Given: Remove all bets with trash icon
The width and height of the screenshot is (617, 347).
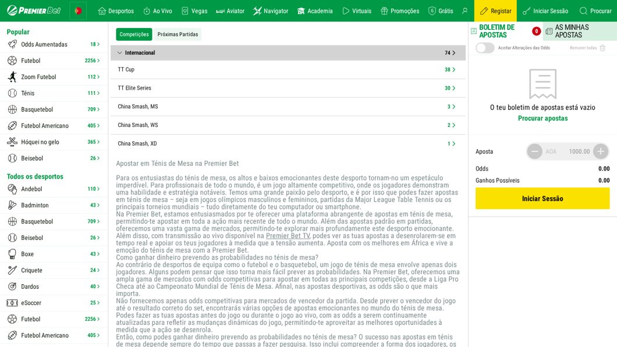Looking at the screenshot, I should pyautogui.click(x=602, y=48).
